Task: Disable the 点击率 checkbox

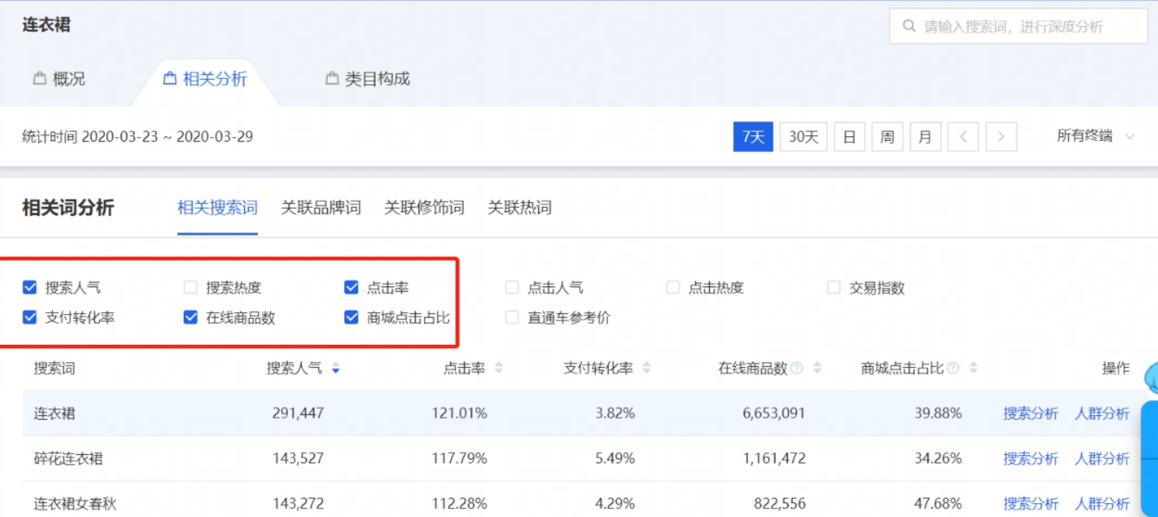Action: (352, 288)
